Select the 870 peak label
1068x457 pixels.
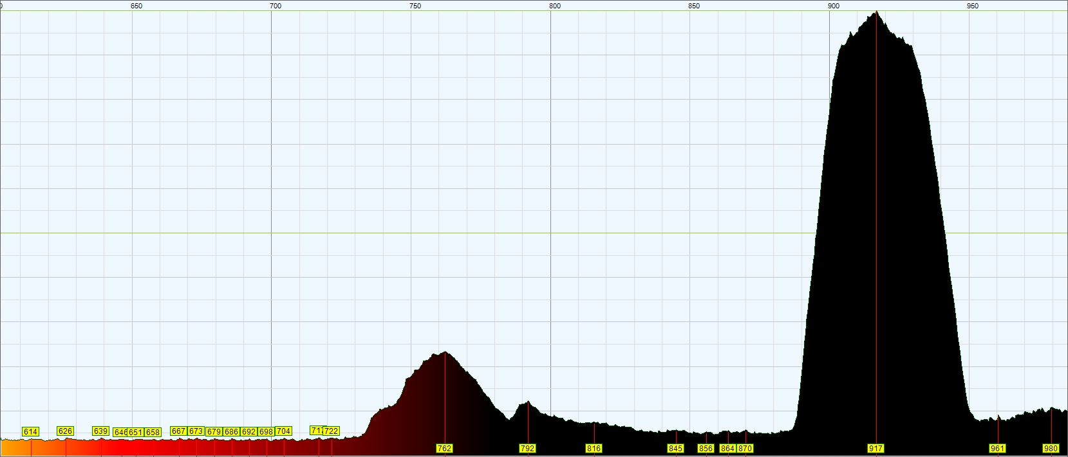tap(745, 449)
